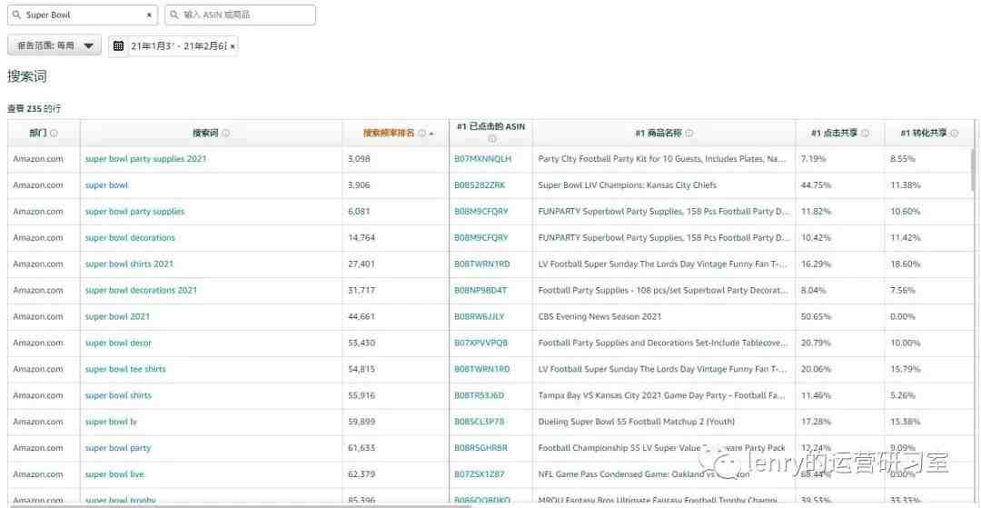This screenshot has width=981, height=508.
Task: Open search term super bowl party supplies 2021
Action: coord(145,159)
